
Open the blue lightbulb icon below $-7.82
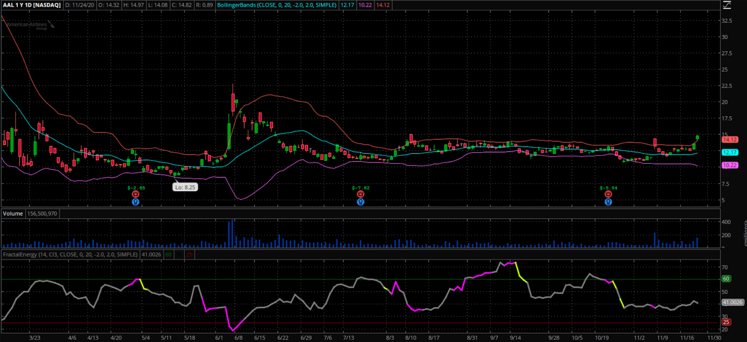(x=360, y=202)
